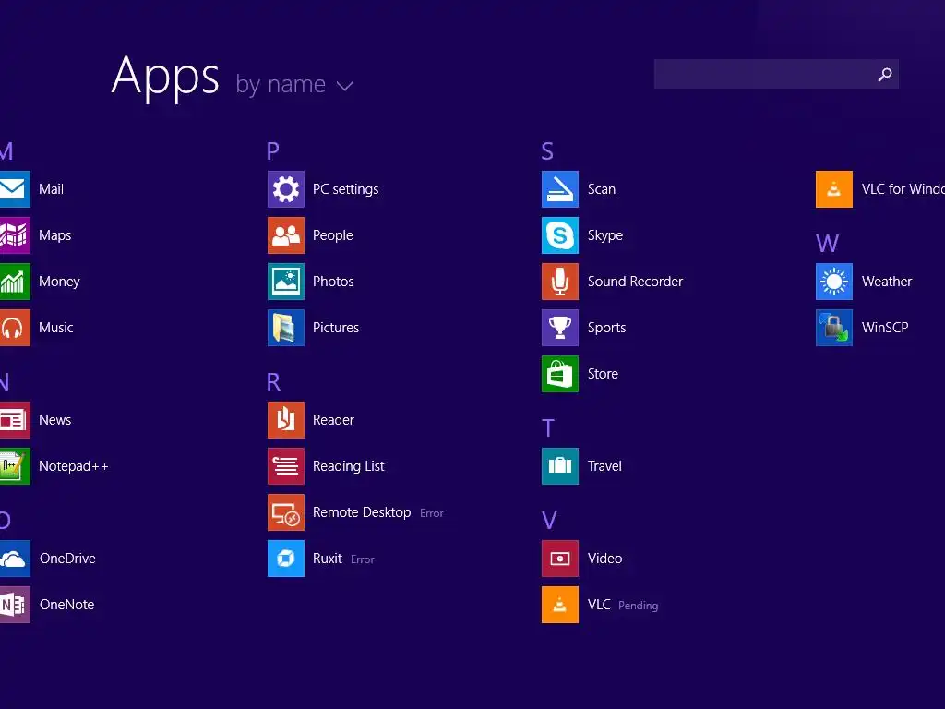Screen dimensions: 945x709
Task: Click the 'Travel' label text
Action: 604,466
